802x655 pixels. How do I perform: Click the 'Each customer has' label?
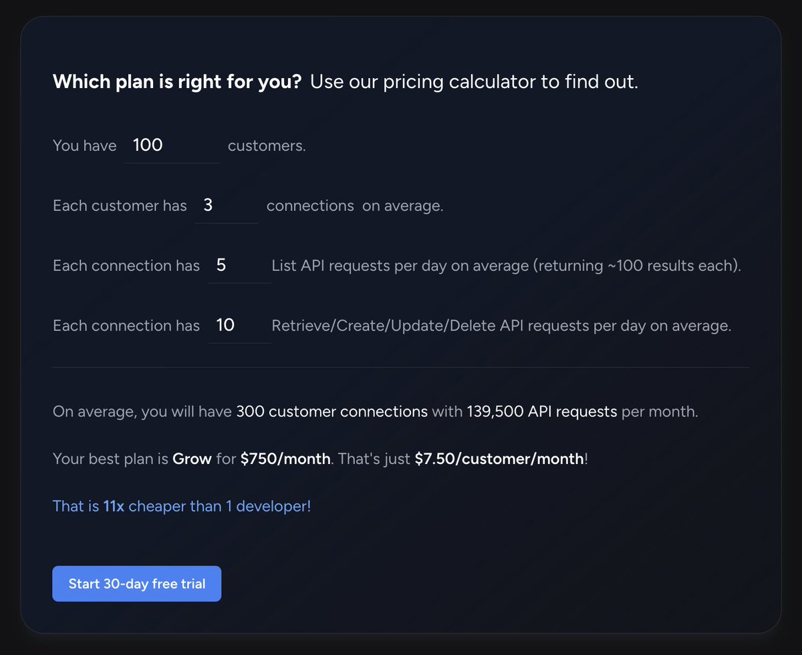(120, 206)
